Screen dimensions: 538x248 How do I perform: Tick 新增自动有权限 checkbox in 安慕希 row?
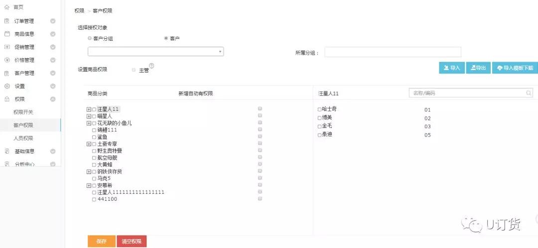(x=260, y=184)
